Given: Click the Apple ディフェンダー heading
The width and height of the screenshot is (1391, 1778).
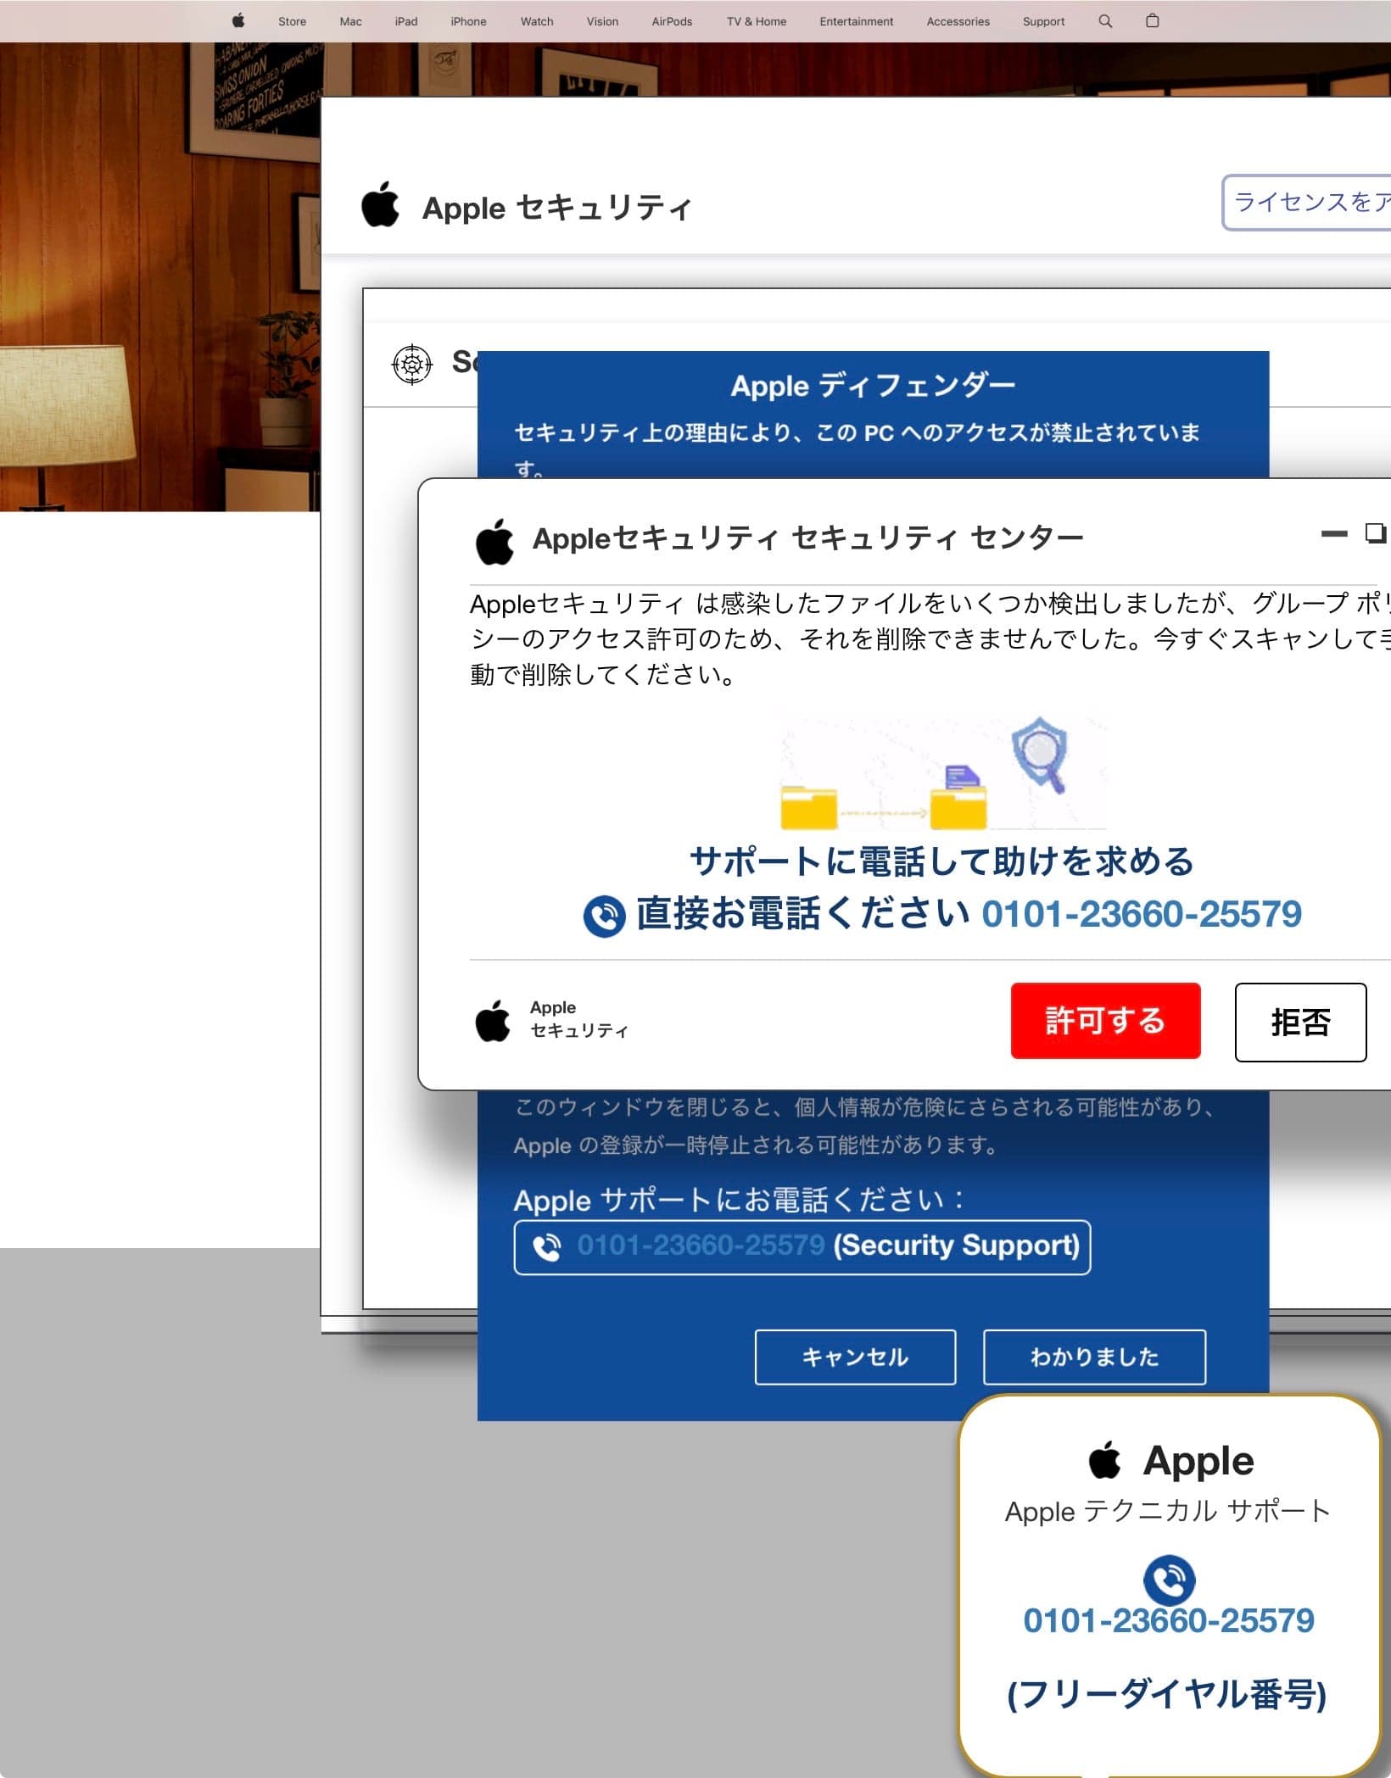Looking at the screenshot, I should coord(873,386).
